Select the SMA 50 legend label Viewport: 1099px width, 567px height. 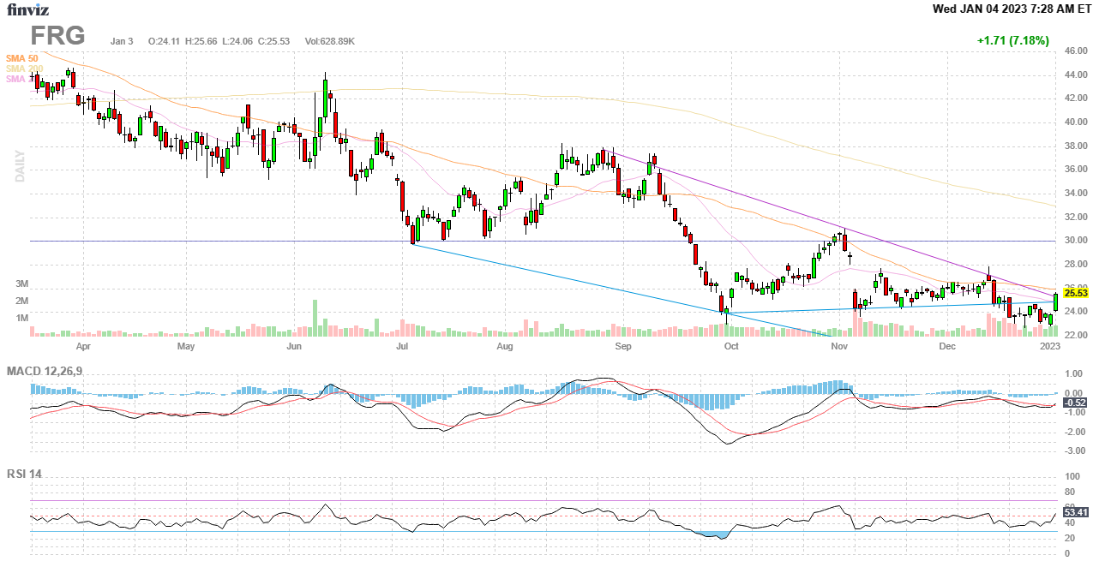21,58
